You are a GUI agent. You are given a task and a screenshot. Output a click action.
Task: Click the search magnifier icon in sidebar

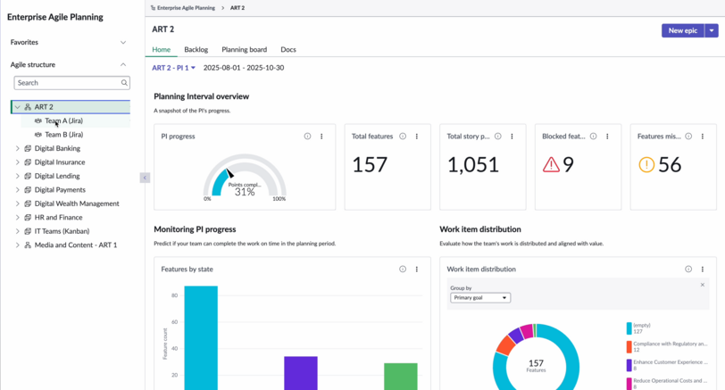(124, 83)
